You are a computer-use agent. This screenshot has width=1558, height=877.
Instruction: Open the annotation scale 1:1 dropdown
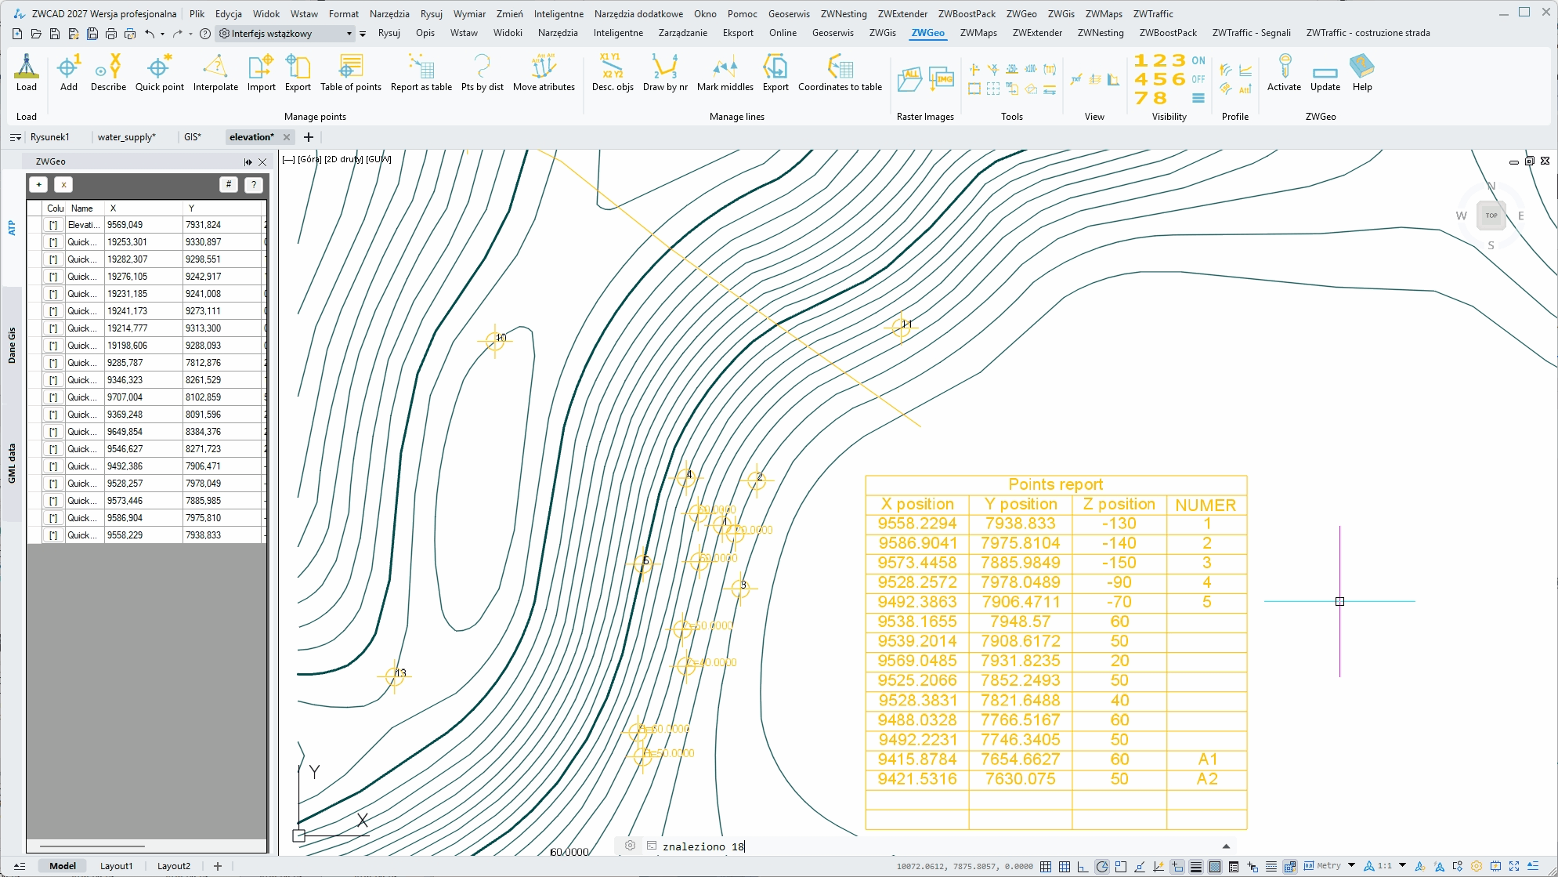pos(1402,866)
